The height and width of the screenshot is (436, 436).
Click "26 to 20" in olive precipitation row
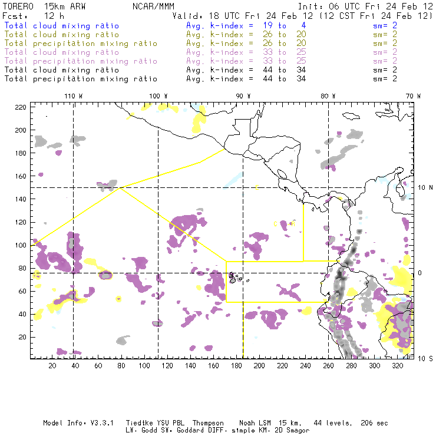(285, 43)
